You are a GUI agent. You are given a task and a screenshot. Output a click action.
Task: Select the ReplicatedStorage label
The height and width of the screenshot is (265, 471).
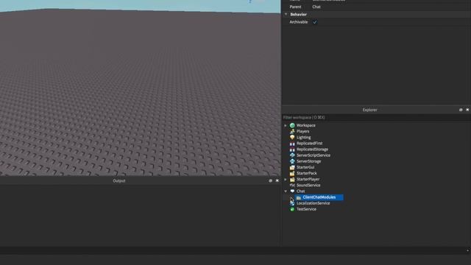point(312,149)
